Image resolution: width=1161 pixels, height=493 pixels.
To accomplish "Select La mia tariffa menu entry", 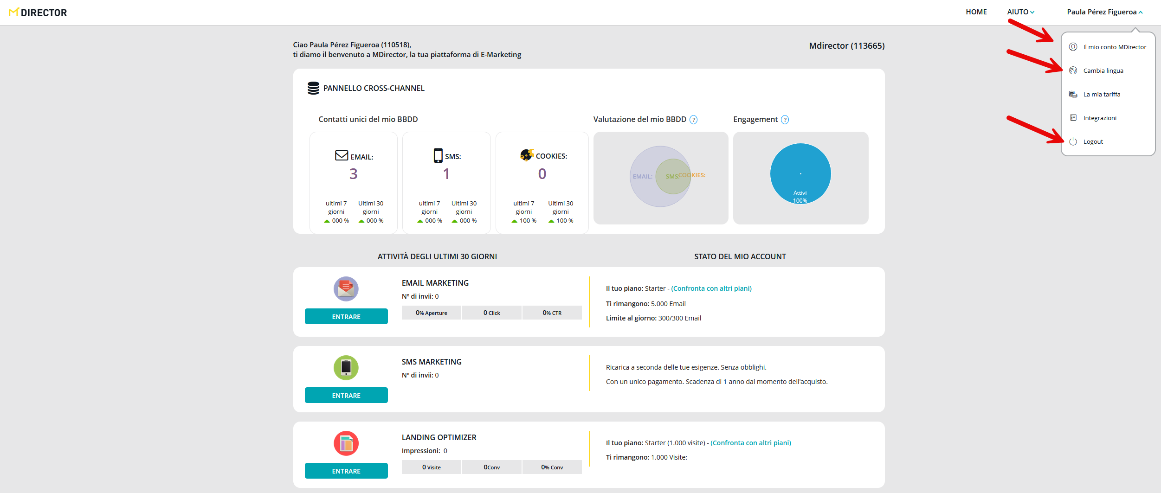I will click(1101, 94).
